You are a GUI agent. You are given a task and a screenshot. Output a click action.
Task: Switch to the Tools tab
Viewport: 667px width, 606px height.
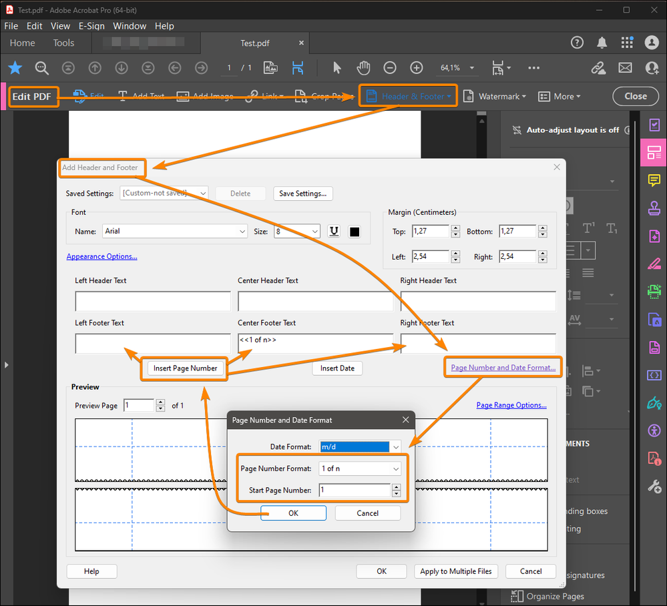(64, 43)
